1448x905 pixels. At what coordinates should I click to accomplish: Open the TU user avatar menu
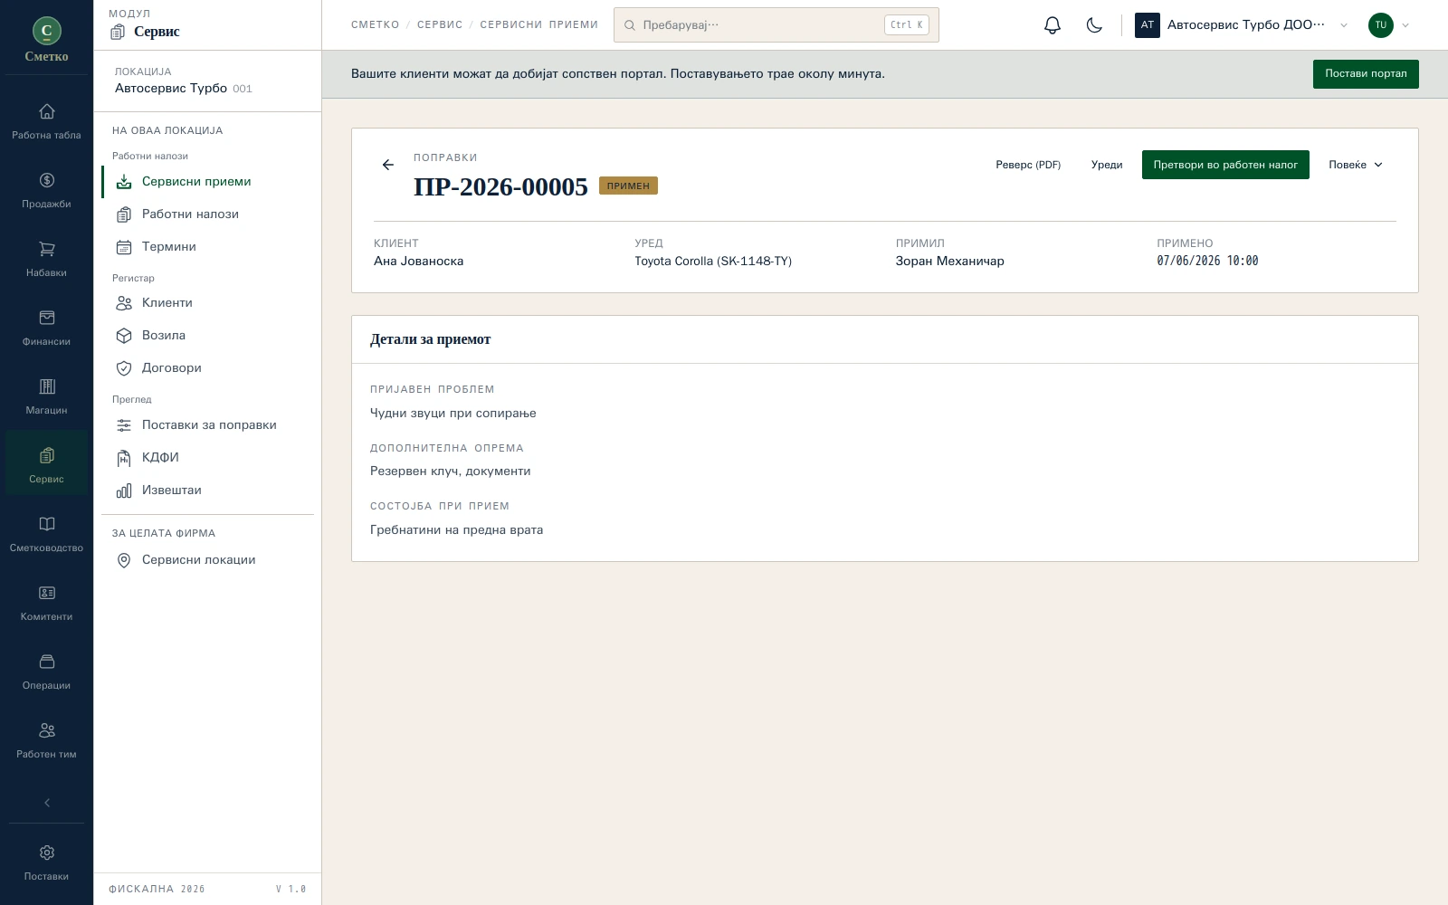tap(1389, 25)
